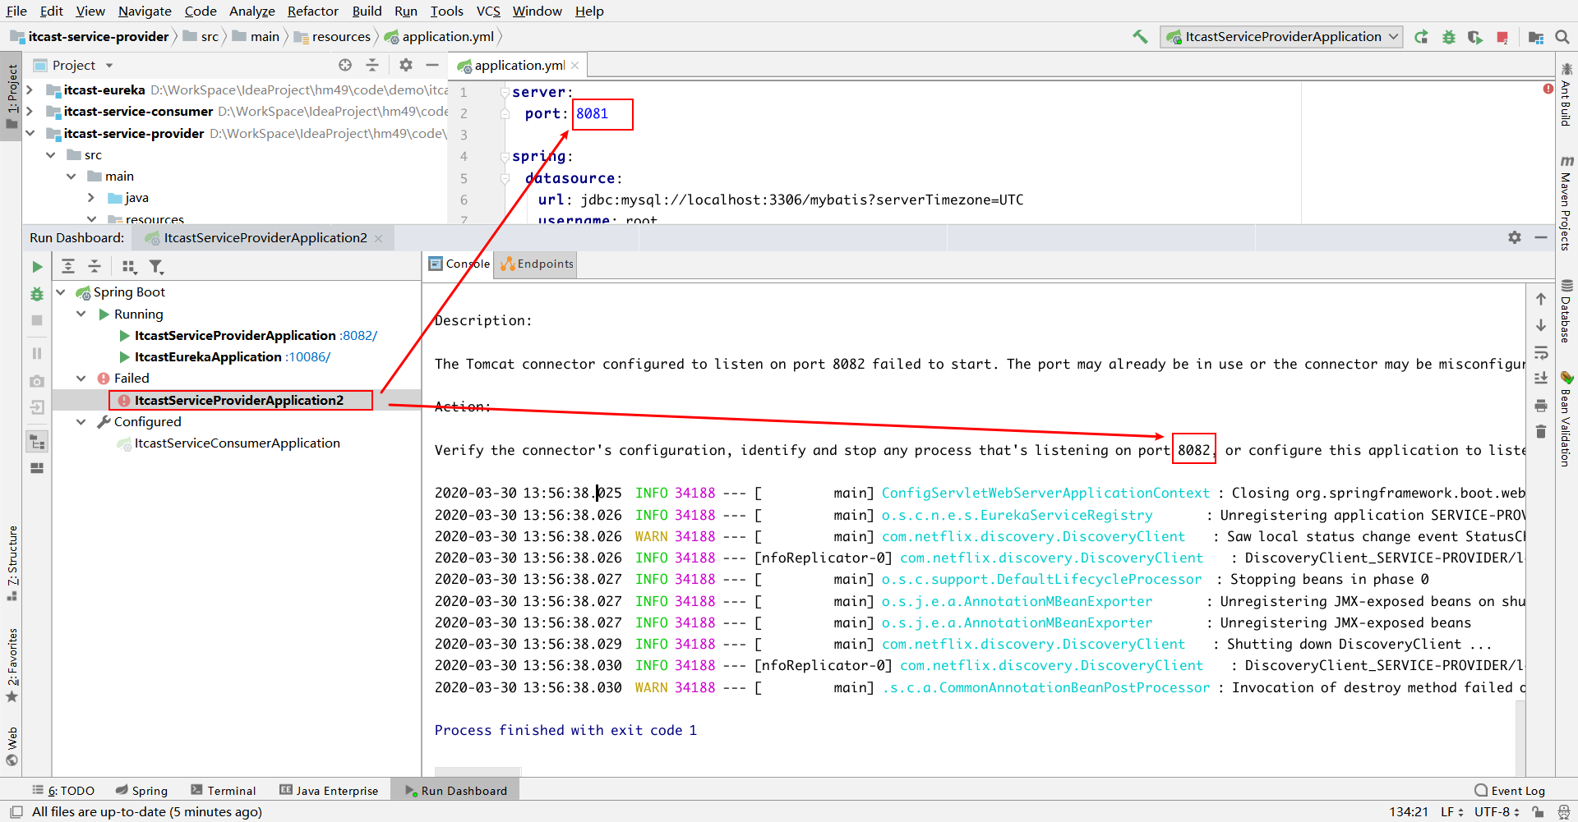Select ItcastEurekaApplication in Running list

[x=208, y=356]
